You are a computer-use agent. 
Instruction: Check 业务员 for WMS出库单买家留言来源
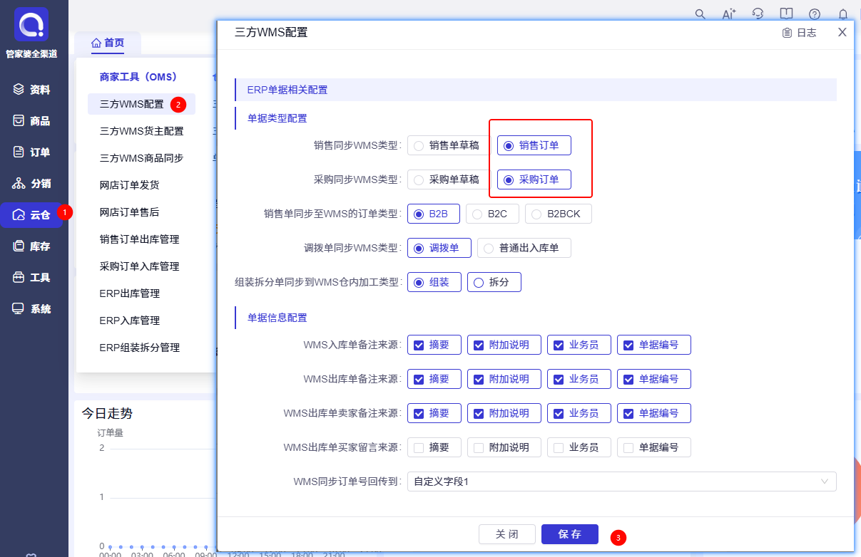pos(579,447)
